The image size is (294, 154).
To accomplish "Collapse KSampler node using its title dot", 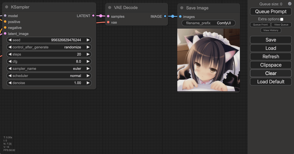I will click(x=7, y=7).
